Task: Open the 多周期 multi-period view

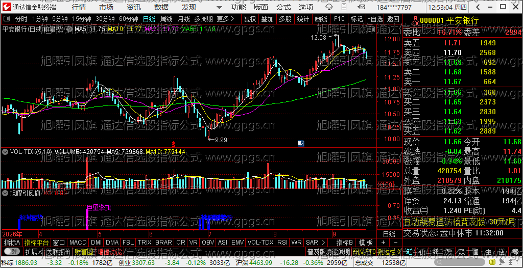Action: [204, 19]
